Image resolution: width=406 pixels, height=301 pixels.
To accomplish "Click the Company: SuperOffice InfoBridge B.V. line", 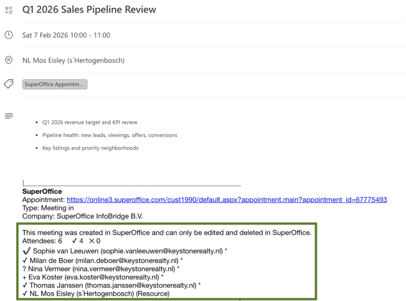I will (82, 216).
